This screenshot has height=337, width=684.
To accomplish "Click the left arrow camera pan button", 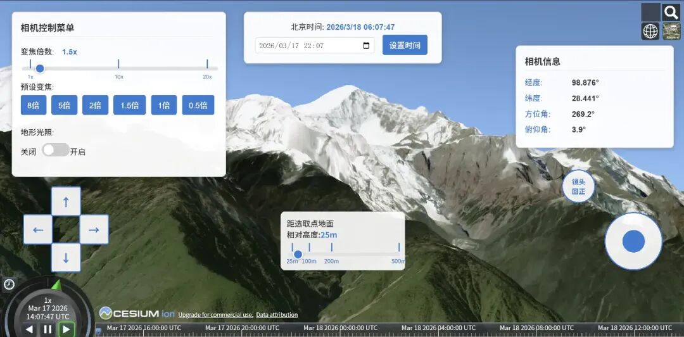I will click(x=38, y=229).
